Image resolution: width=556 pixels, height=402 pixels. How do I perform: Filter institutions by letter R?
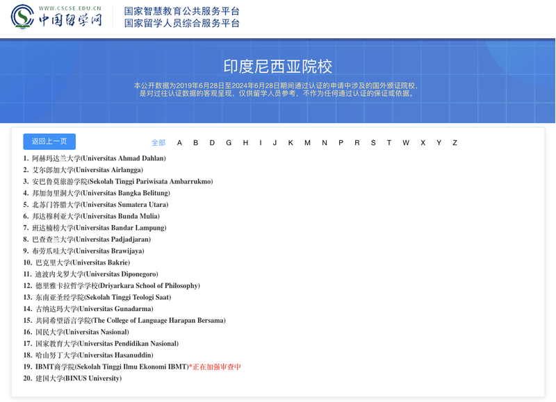(x=357, y=143)
